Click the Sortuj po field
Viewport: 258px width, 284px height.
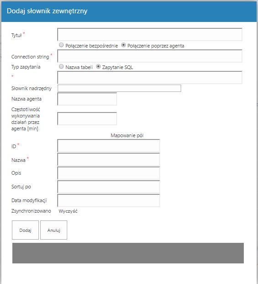point(109,187)
